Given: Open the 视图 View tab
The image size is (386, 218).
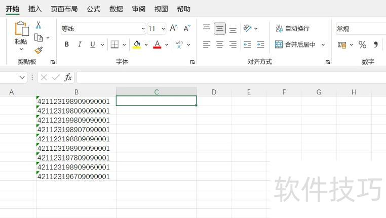Looking at the screenshot, I should pyautogui.click(x=161, y=9).
